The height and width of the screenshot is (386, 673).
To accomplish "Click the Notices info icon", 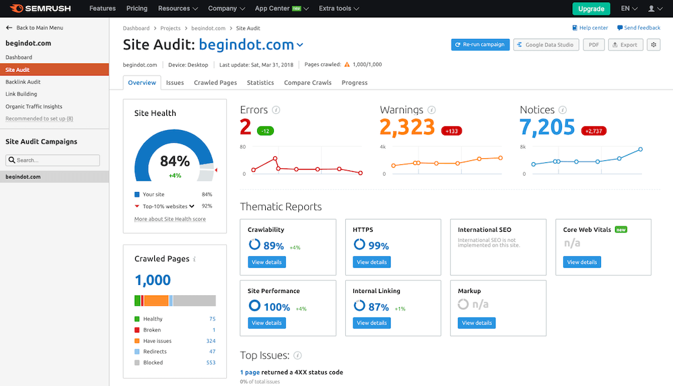I will pos(562,110).
